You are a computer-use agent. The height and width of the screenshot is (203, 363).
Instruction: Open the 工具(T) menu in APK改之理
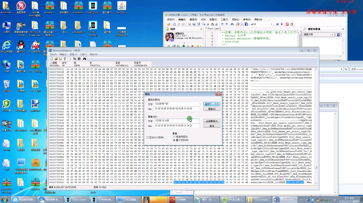pos(224,19)
